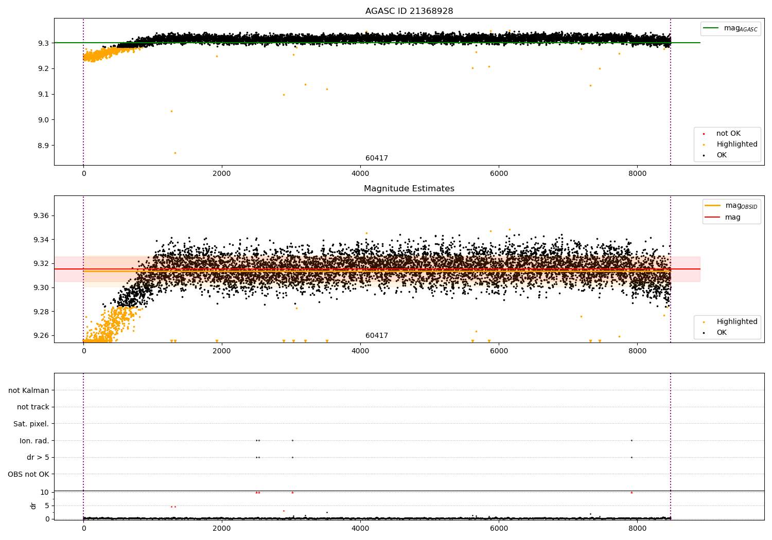Click the 'Ion. rad.' flag point near 8000

point(631,440)
